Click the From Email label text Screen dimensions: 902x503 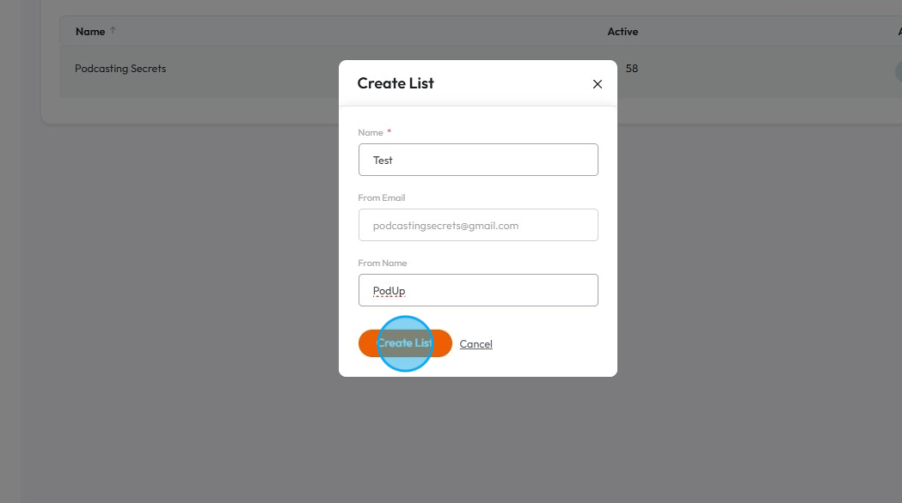(x=381, y=197)
